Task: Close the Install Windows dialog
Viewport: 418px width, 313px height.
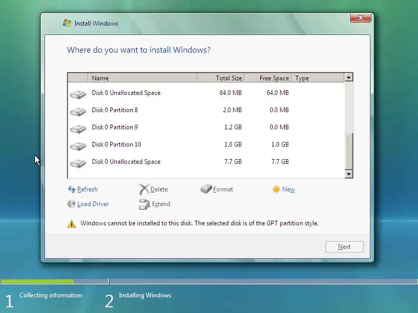Action: tap(361, 18)
